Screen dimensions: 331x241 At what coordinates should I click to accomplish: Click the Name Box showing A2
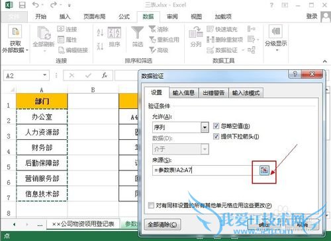23,76
